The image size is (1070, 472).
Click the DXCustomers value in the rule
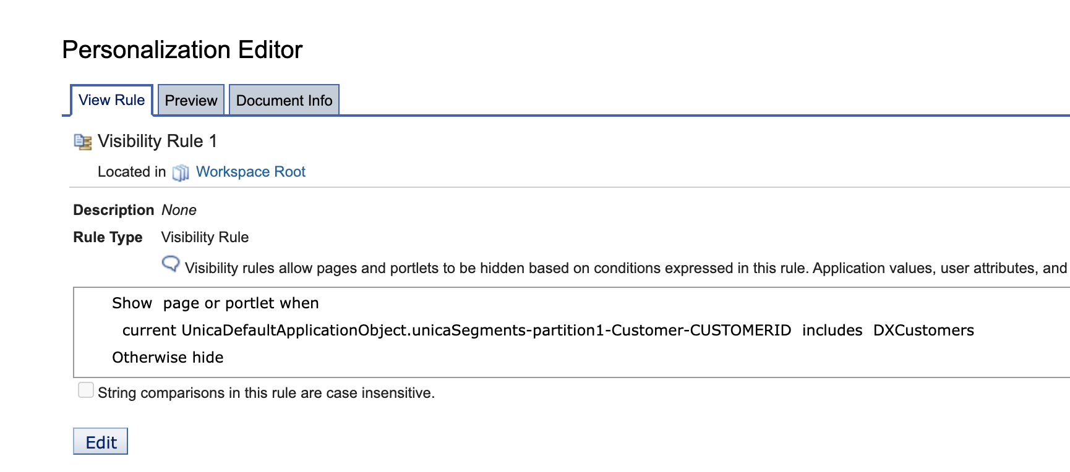click(923, 331)
